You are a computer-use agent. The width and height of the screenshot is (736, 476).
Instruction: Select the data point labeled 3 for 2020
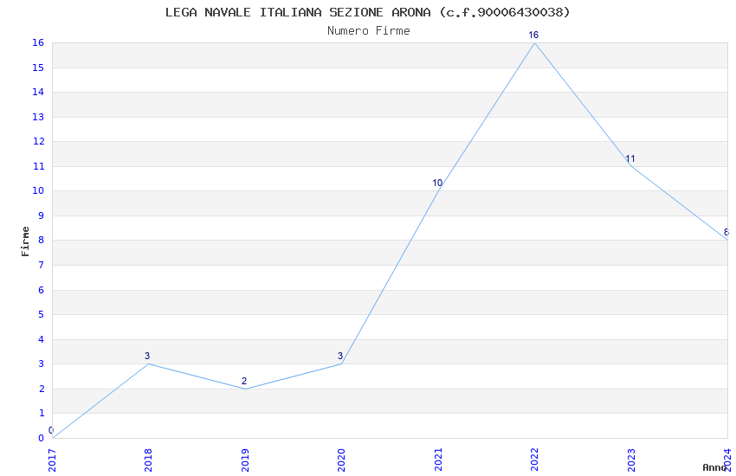tap(340, 357)
